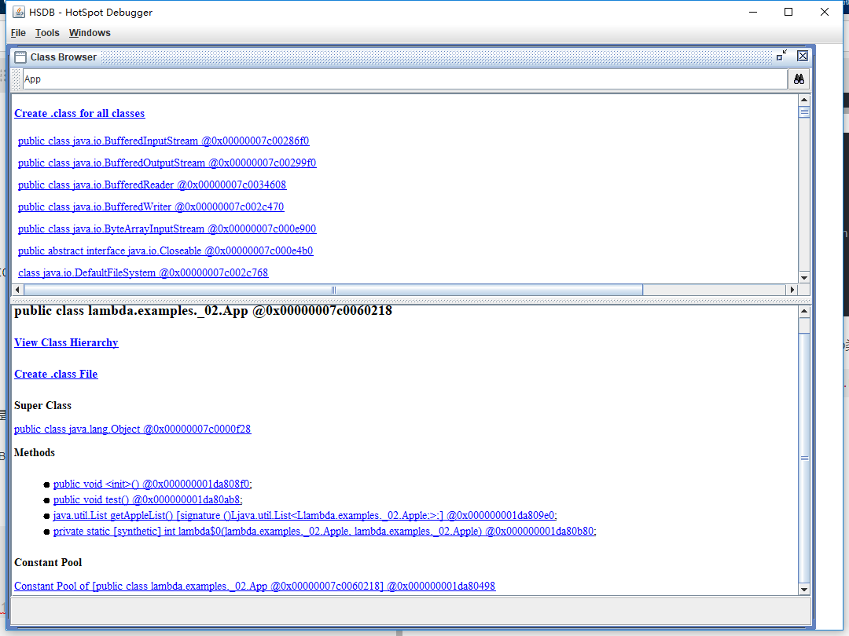The width and height of the screenshot is (849, 636).
Task: Click the Super Class section heading
Action: point(42,406)
